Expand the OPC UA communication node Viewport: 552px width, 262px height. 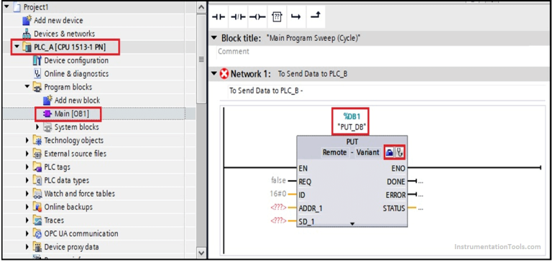tap(27, 233)
